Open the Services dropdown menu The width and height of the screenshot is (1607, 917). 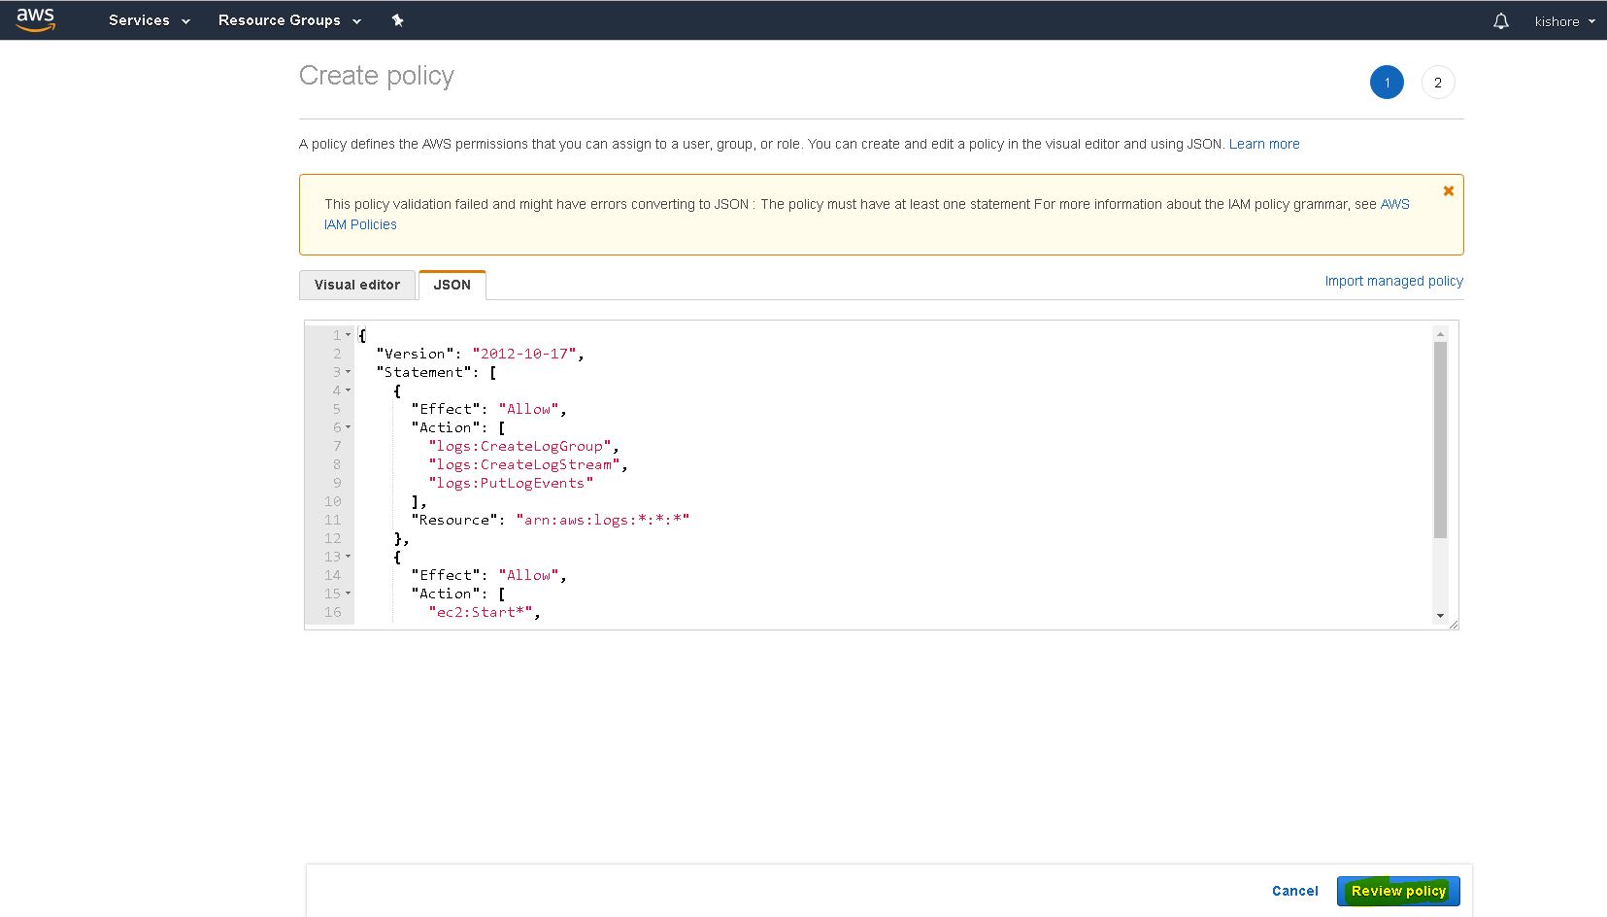tap(149, 20)
